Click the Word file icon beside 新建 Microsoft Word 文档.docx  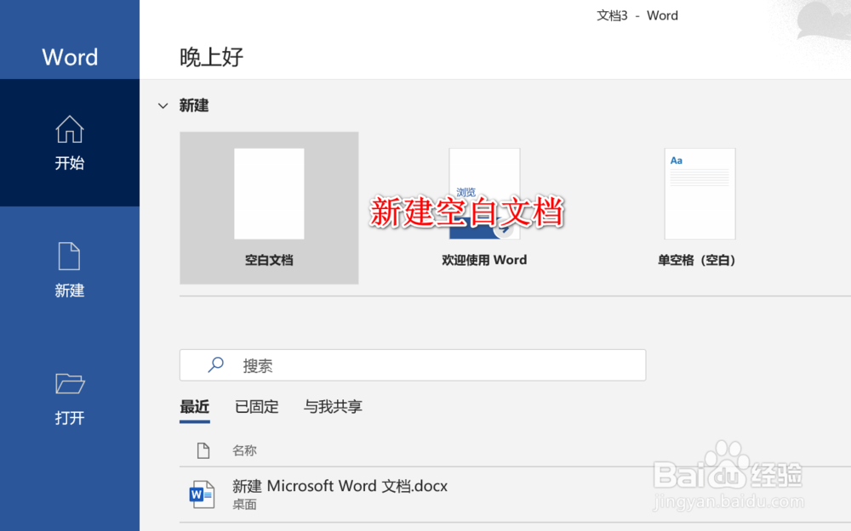(202, 494)
